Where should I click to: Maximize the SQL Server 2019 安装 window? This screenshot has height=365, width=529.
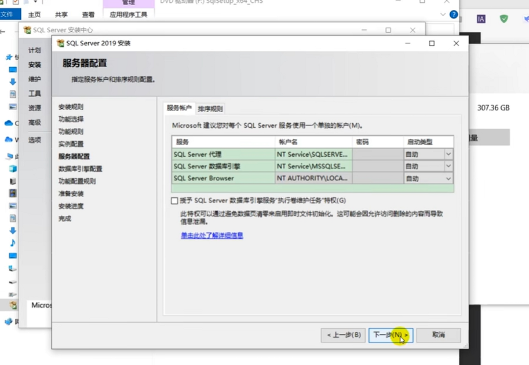pyautogui.click(x=432, y=43)
